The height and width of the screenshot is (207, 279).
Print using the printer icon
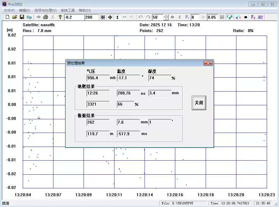pos(46,17)
